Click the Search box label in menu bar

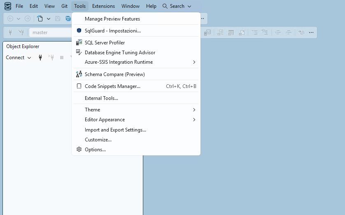pos(177,6)
